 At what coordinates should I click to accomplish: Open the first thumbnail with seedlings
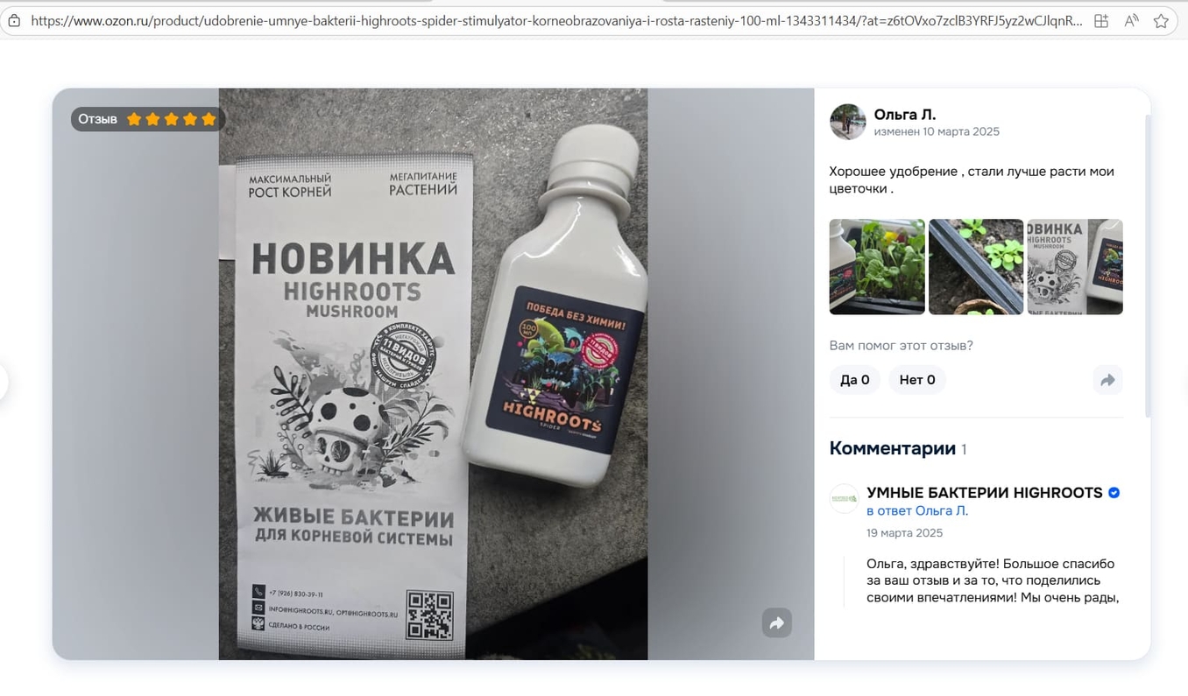click(x=877, y=267)
